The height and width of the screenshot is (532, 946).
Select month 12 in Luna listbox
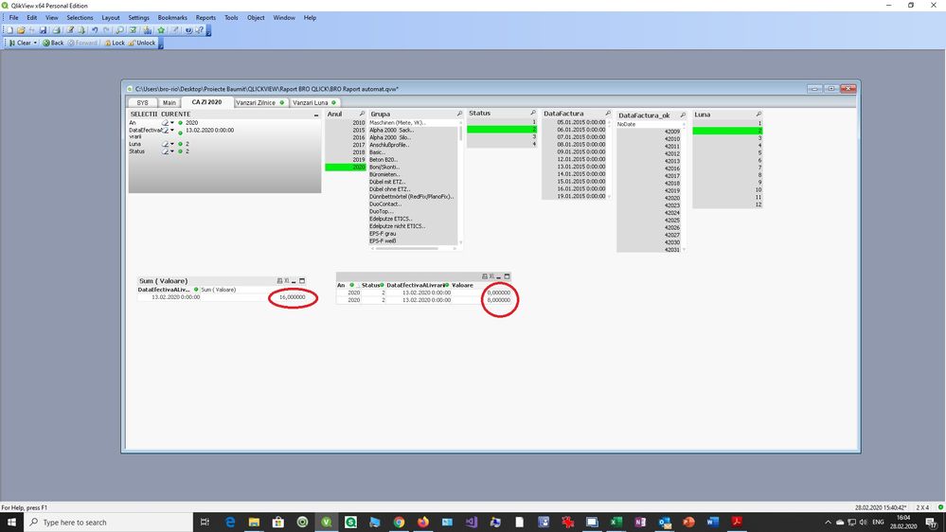727,204
